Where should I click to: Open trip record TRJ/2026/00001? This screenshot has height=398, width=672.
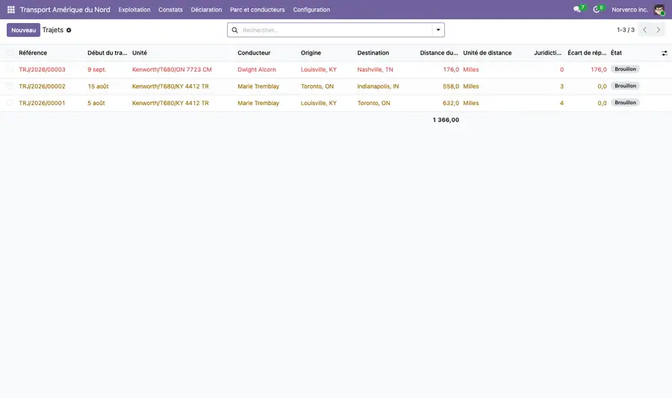click(x=42, y=103)
